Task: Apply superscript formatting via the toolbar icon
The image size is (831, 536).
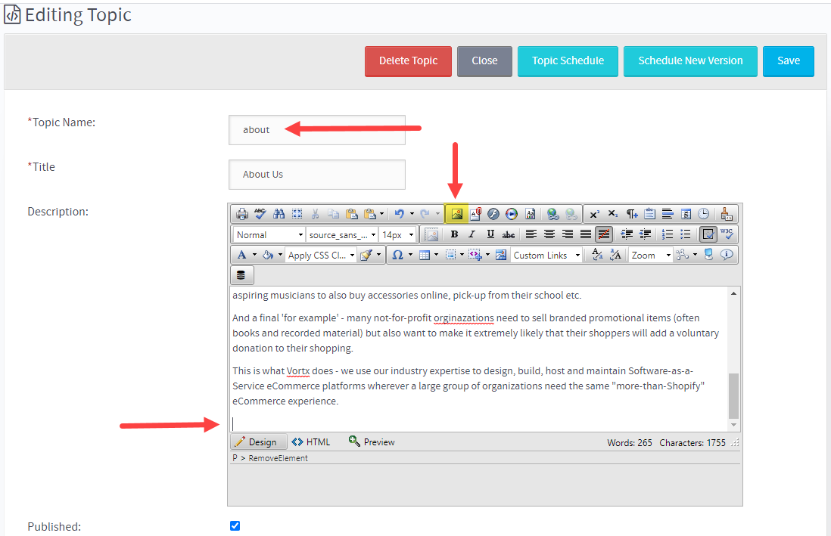Action: click(595, 213)
